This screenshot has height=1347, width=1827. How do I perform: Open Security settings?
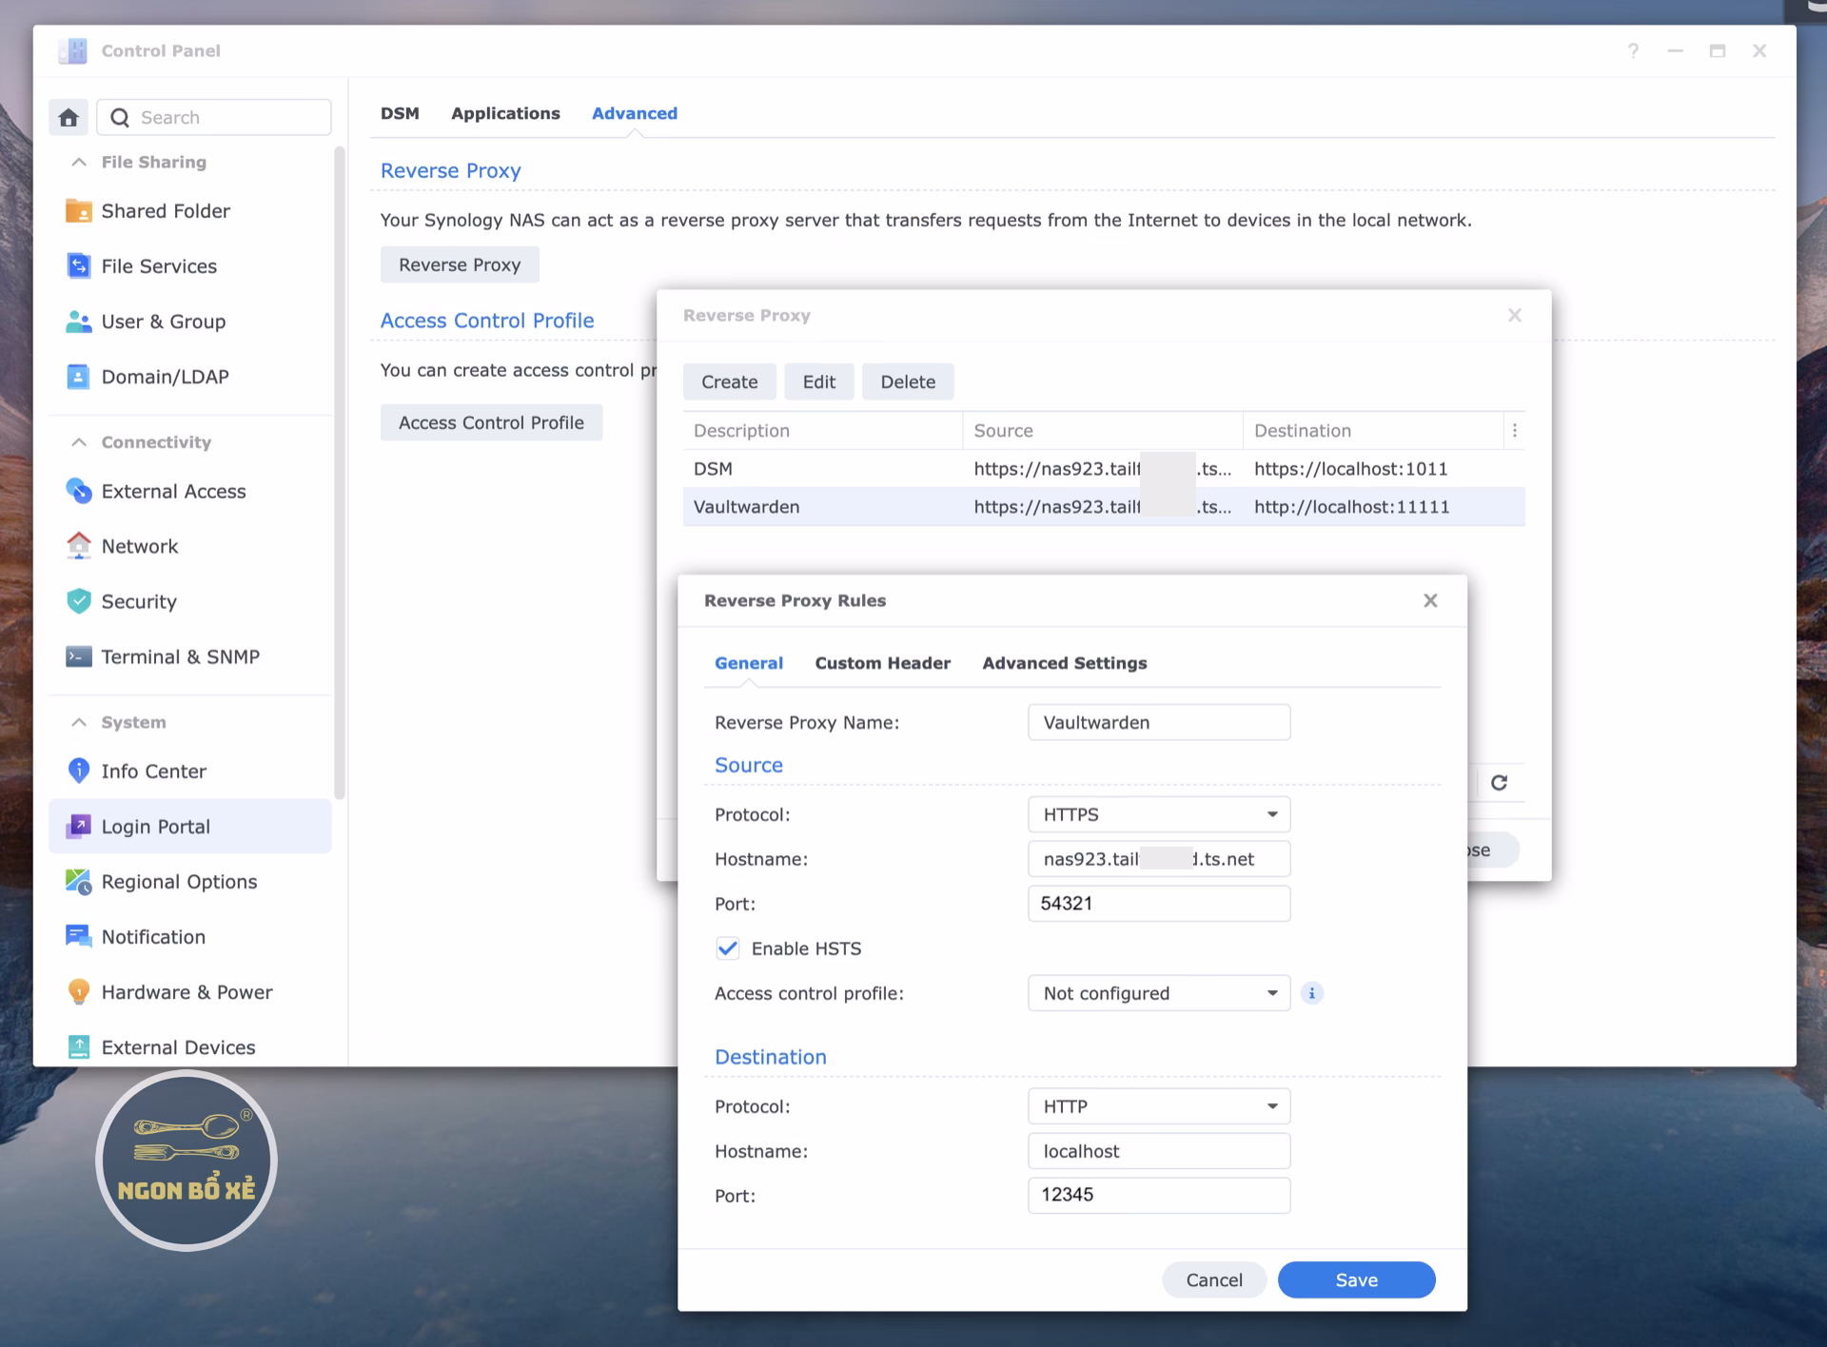pyautogui.click(x=190, y=601)
